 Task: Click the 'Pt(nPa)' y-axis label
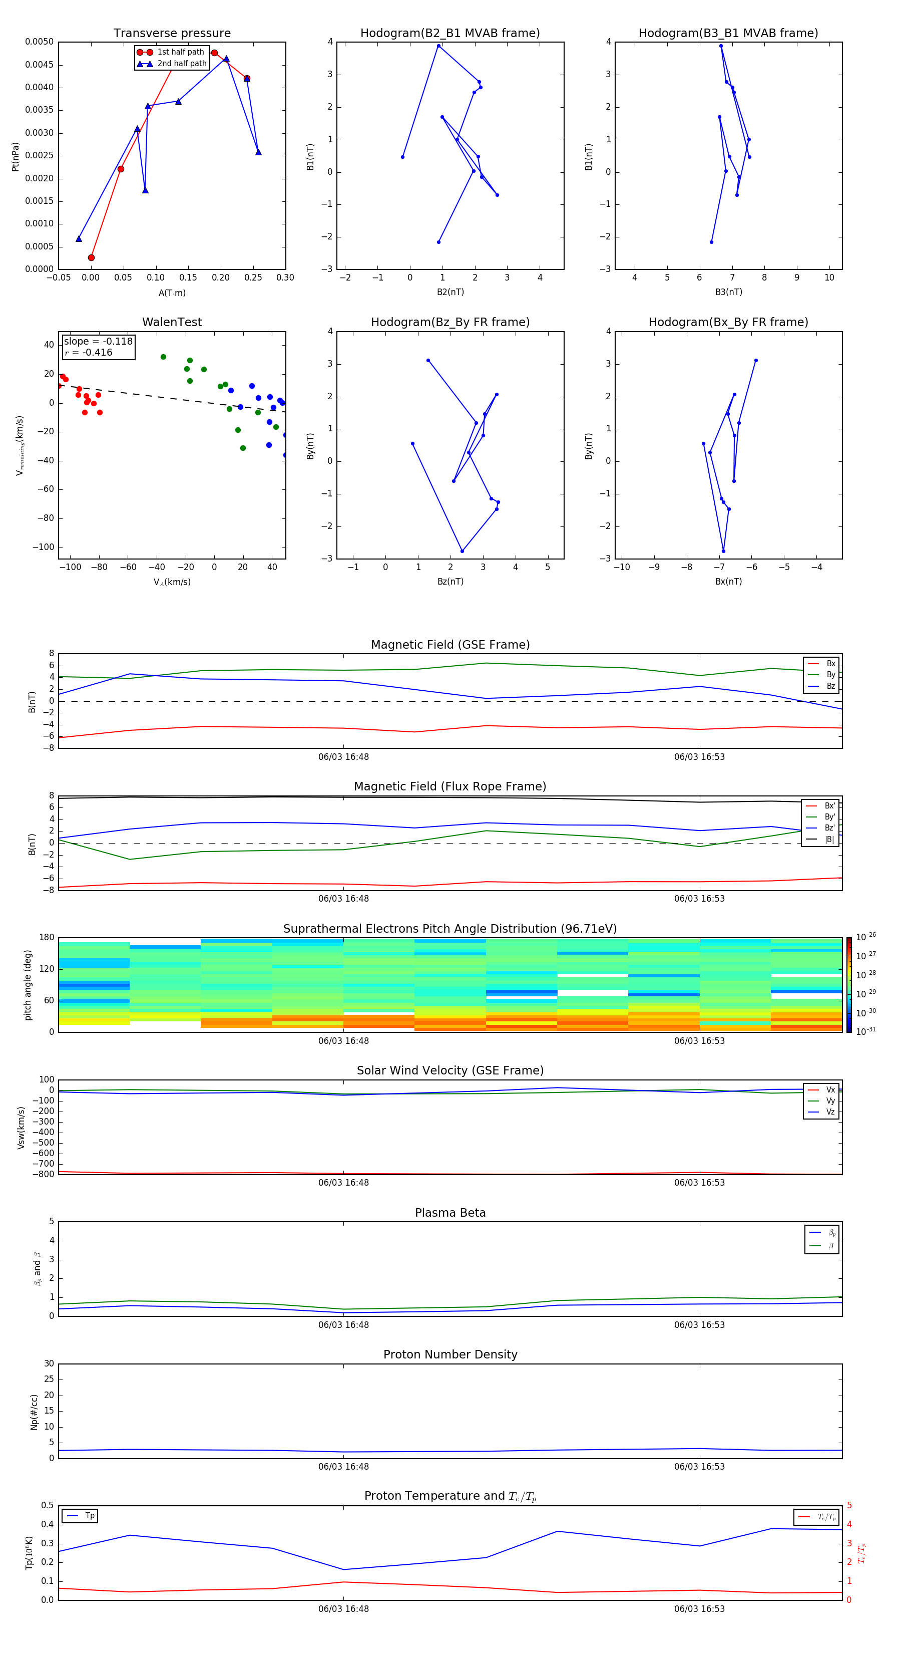click(16, 156)
